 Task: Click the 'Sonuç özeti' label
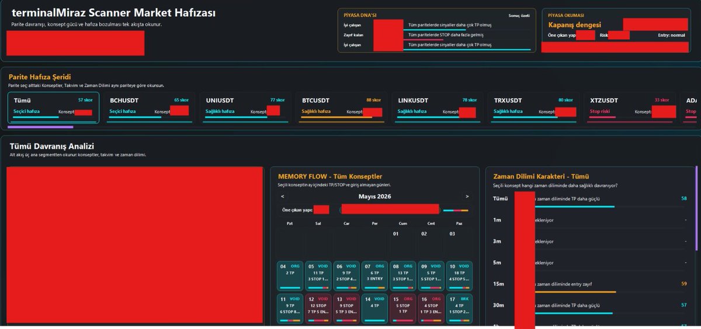coord(520,16)
